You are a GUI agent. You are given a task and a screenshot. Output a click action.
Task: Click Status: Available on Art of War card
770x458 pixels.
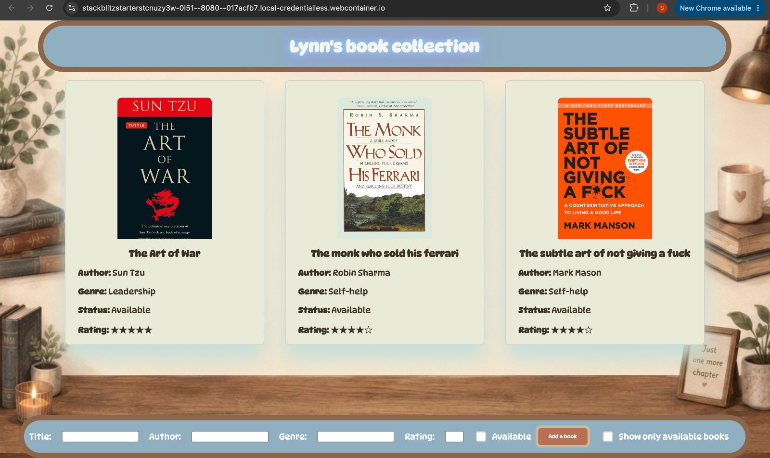tap(114, 310)
